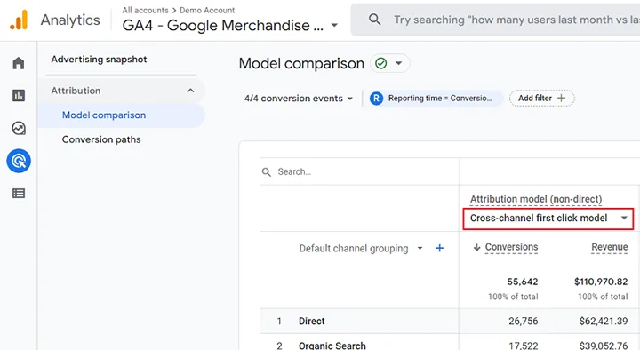This screenshot has height=350, width=640.
Task: Open dropdown next to Model comparison checkmark
Action: click(x=399, y=63)
